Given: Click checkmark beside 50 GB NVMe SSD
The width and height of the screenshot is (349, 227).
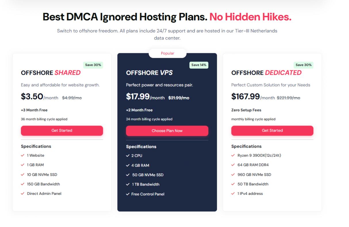Looking at the screenshot, I should tap(128, 175).
